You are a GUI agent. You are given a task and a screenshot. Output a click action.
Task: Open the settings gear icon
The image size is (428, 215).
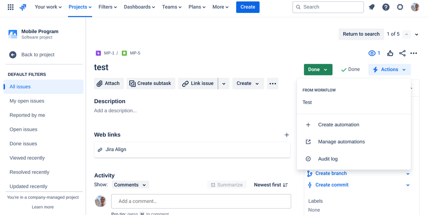click(x=400, y=7)
